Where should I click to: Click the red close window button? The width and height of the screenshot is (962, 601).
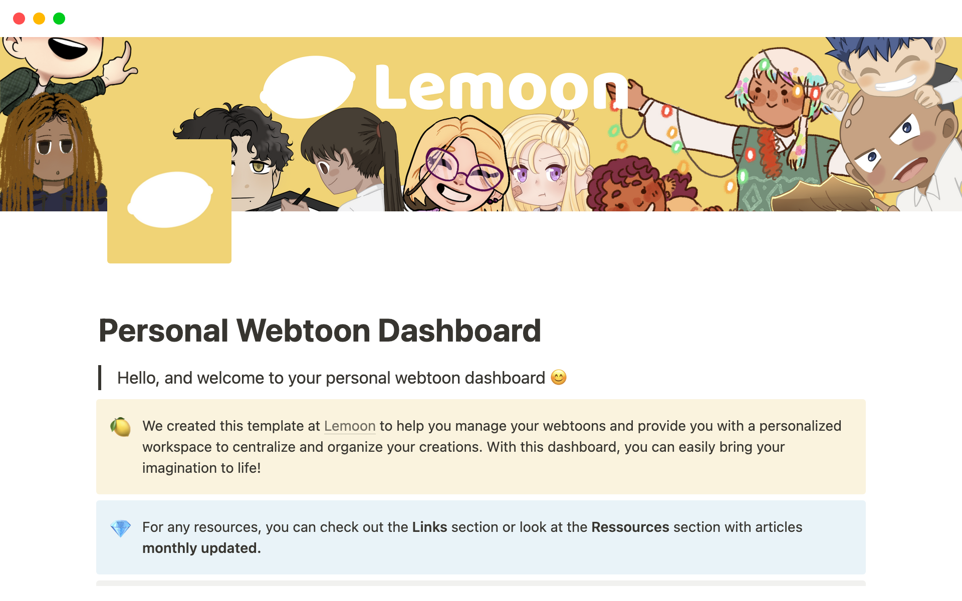(x=19, y=19)
